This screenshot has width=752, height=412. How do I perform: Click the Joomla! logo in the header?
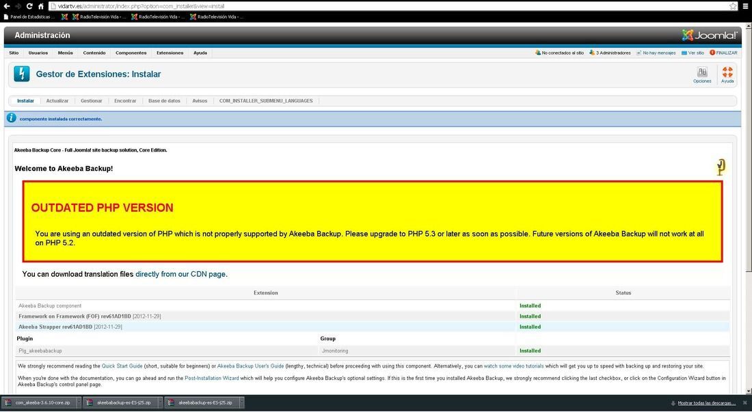point(710,35)
